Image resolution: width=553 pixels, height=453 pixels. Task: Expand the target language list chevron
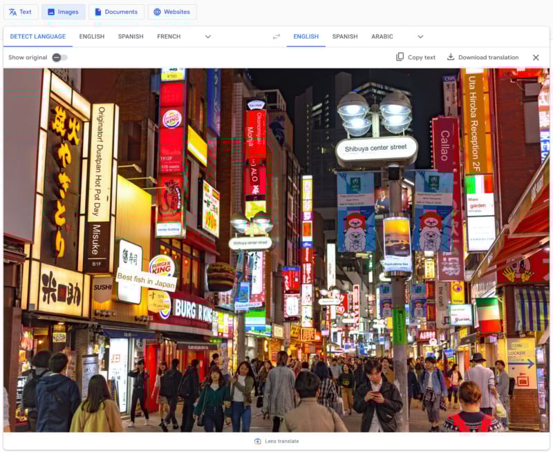tap(420, 37)
